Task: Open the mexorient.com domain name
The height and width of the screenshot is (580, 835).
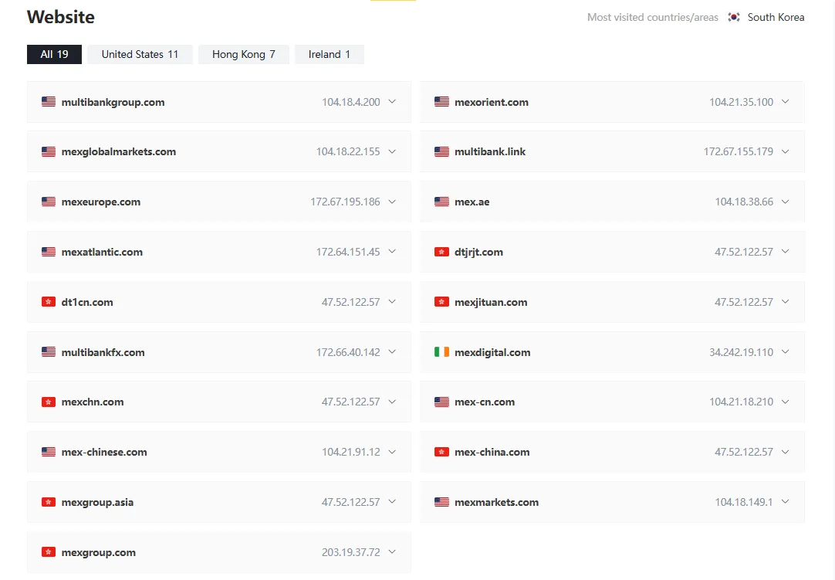Action: point(492,103)
